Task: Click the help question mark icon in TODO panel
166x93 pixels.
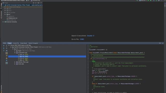Action: (4, 51)
